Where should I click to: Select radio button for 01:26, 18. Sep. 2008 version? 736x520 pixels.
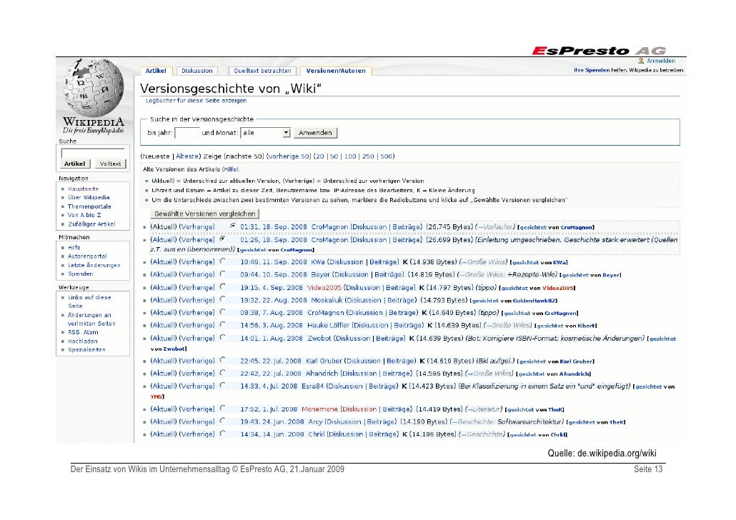[x=222, y=239]
